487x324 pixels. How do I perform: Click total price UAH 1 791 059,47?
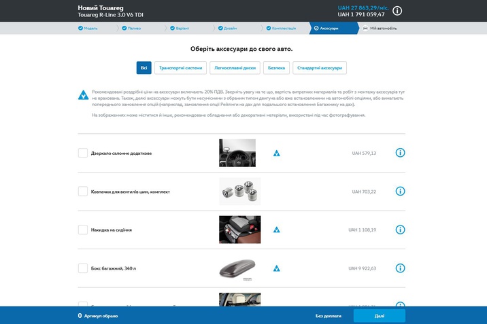click(361, 14)
